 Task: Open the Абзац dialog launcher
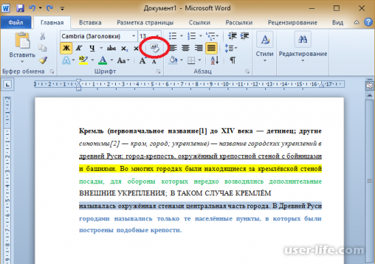(247, 71)
